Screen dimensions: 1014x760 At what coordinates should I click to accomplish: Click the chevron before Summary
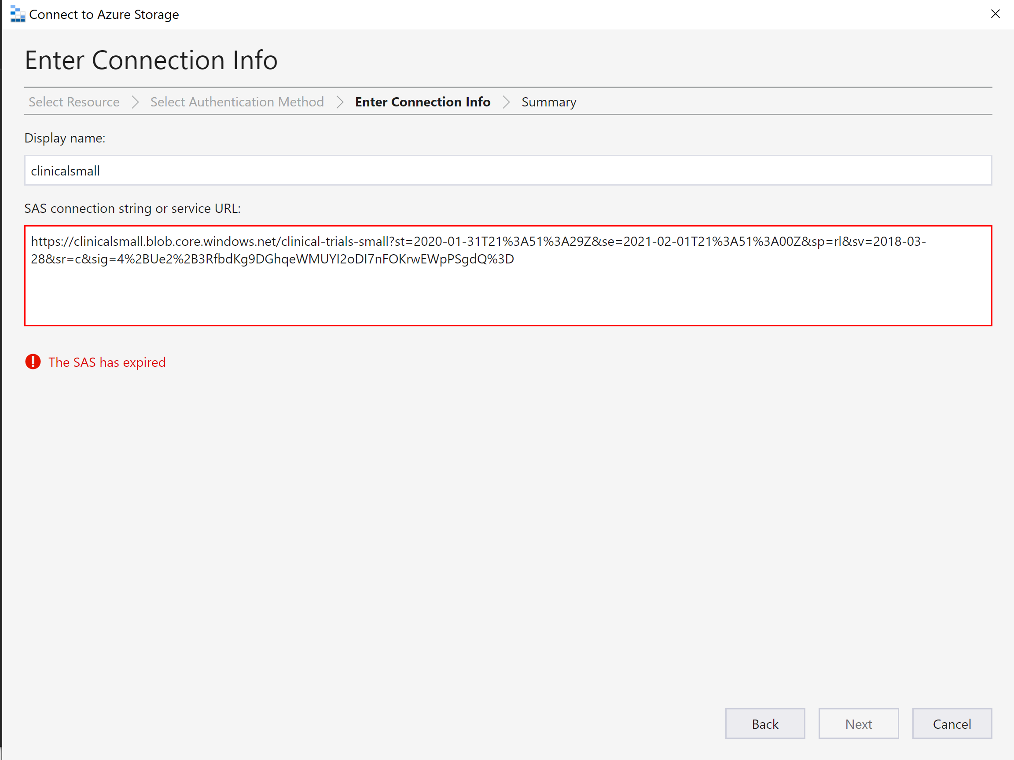point(506,102)
